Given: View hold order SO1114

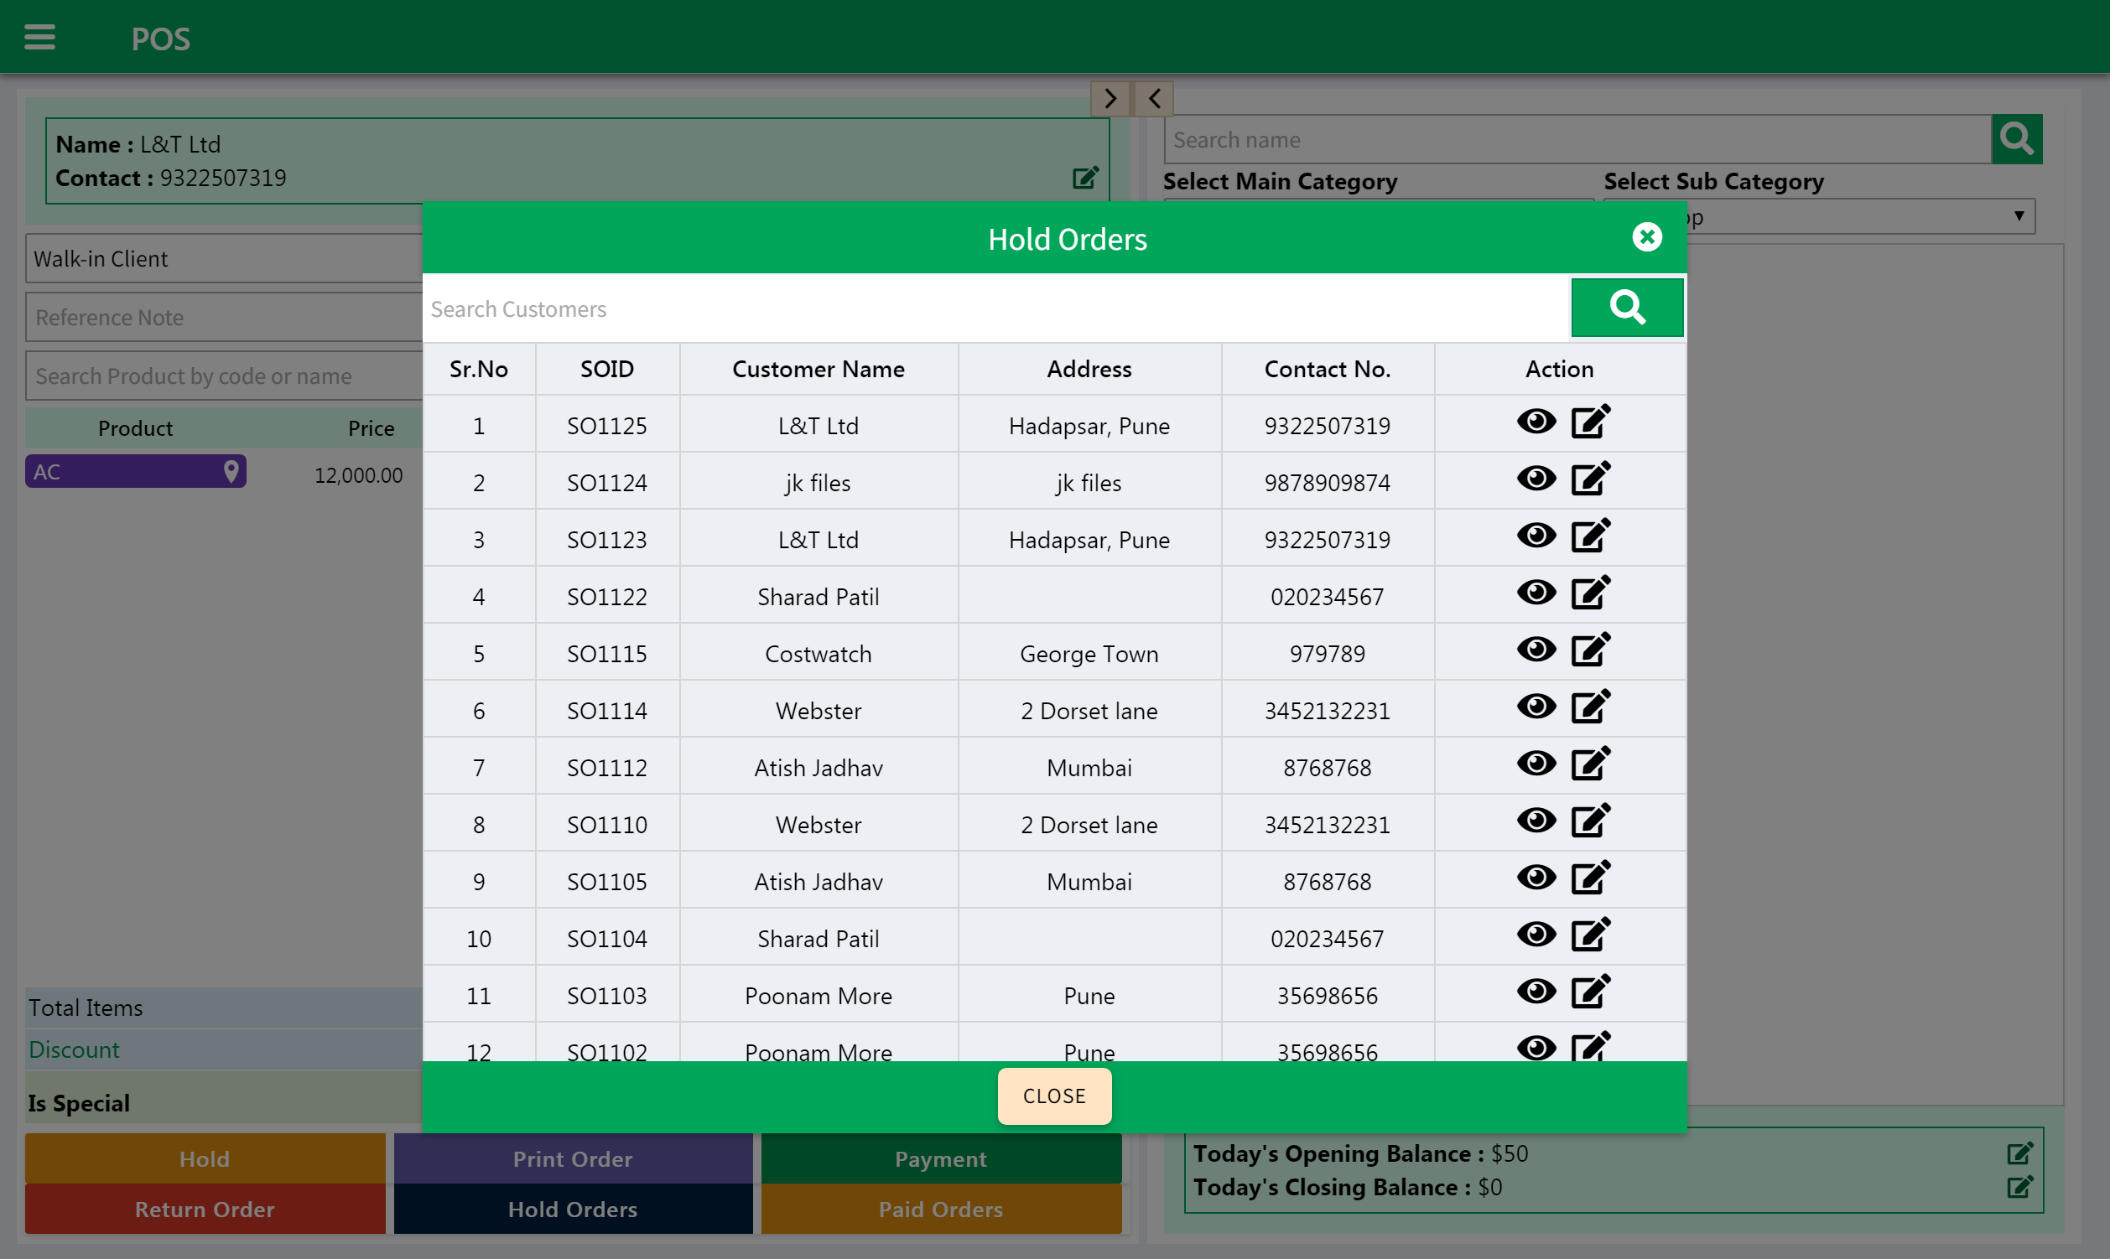Looking at the screenshot, I should tap(1536, 706).
